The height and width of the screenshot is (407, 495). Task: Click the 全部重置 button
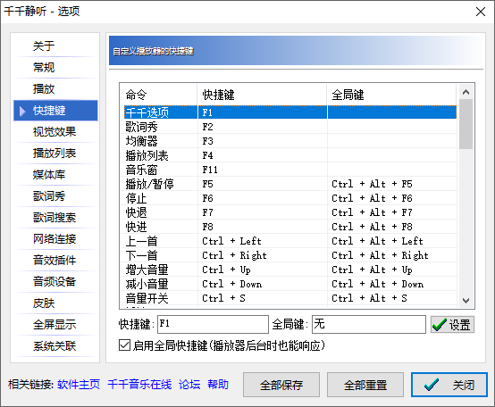365,385
